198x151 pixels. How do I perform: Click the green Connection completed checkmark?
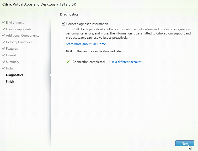click(68, 62)
